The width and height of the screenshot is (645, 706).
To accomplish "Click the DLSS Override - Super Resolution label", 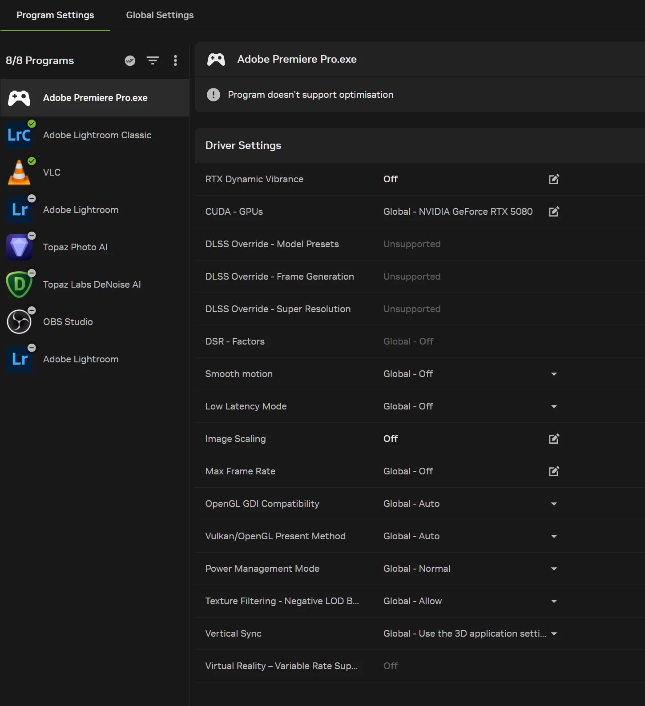I will [x=278, y=309].
